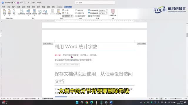Switch to Print Layout view icon
The image size is (188, 105).
click(x=161, y=99)
